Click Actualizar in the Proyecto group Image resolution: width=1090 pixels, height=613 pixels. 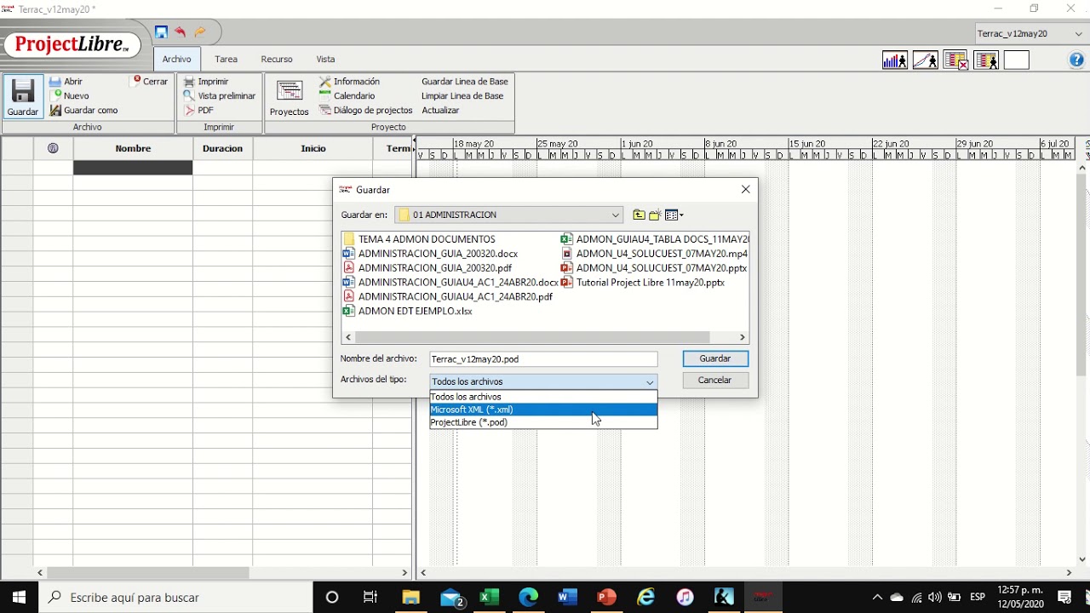coord(440,111)
